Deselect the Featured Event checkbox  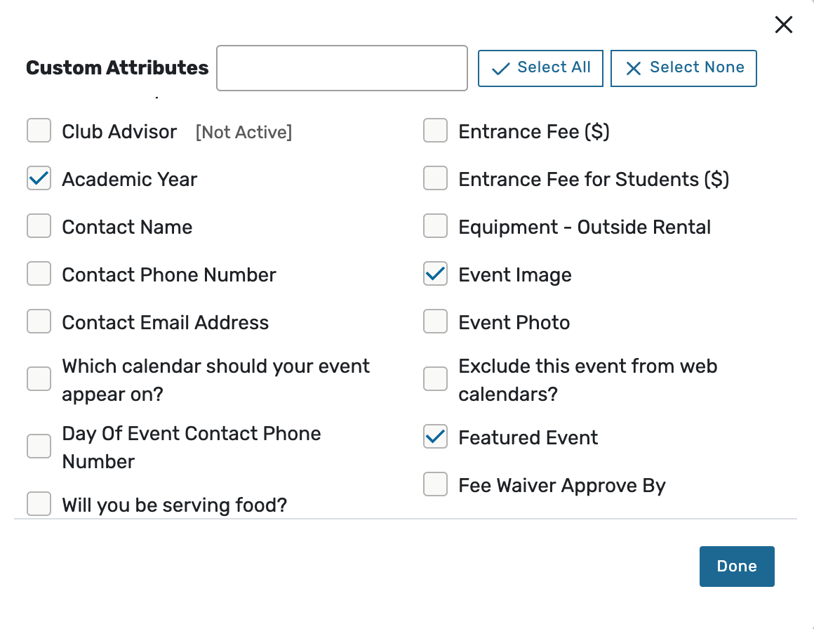coord(436,437)
